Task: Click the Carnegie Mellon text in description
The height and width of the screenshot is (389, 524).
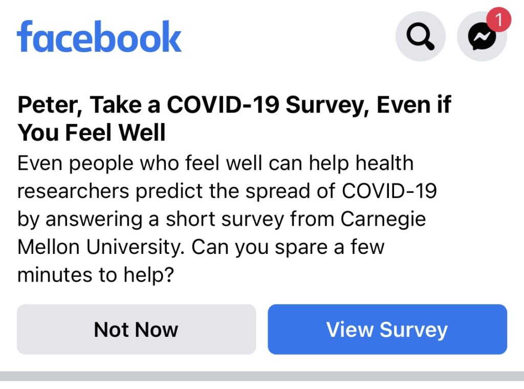Action: [383, 219]
